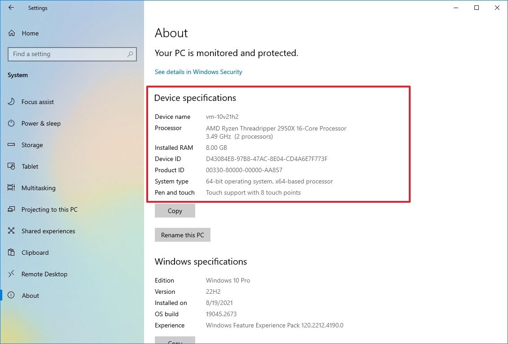Viewport: 508px width, 344px height.
Task: Select the Shared experiences icon
Action: pos(11,231)
